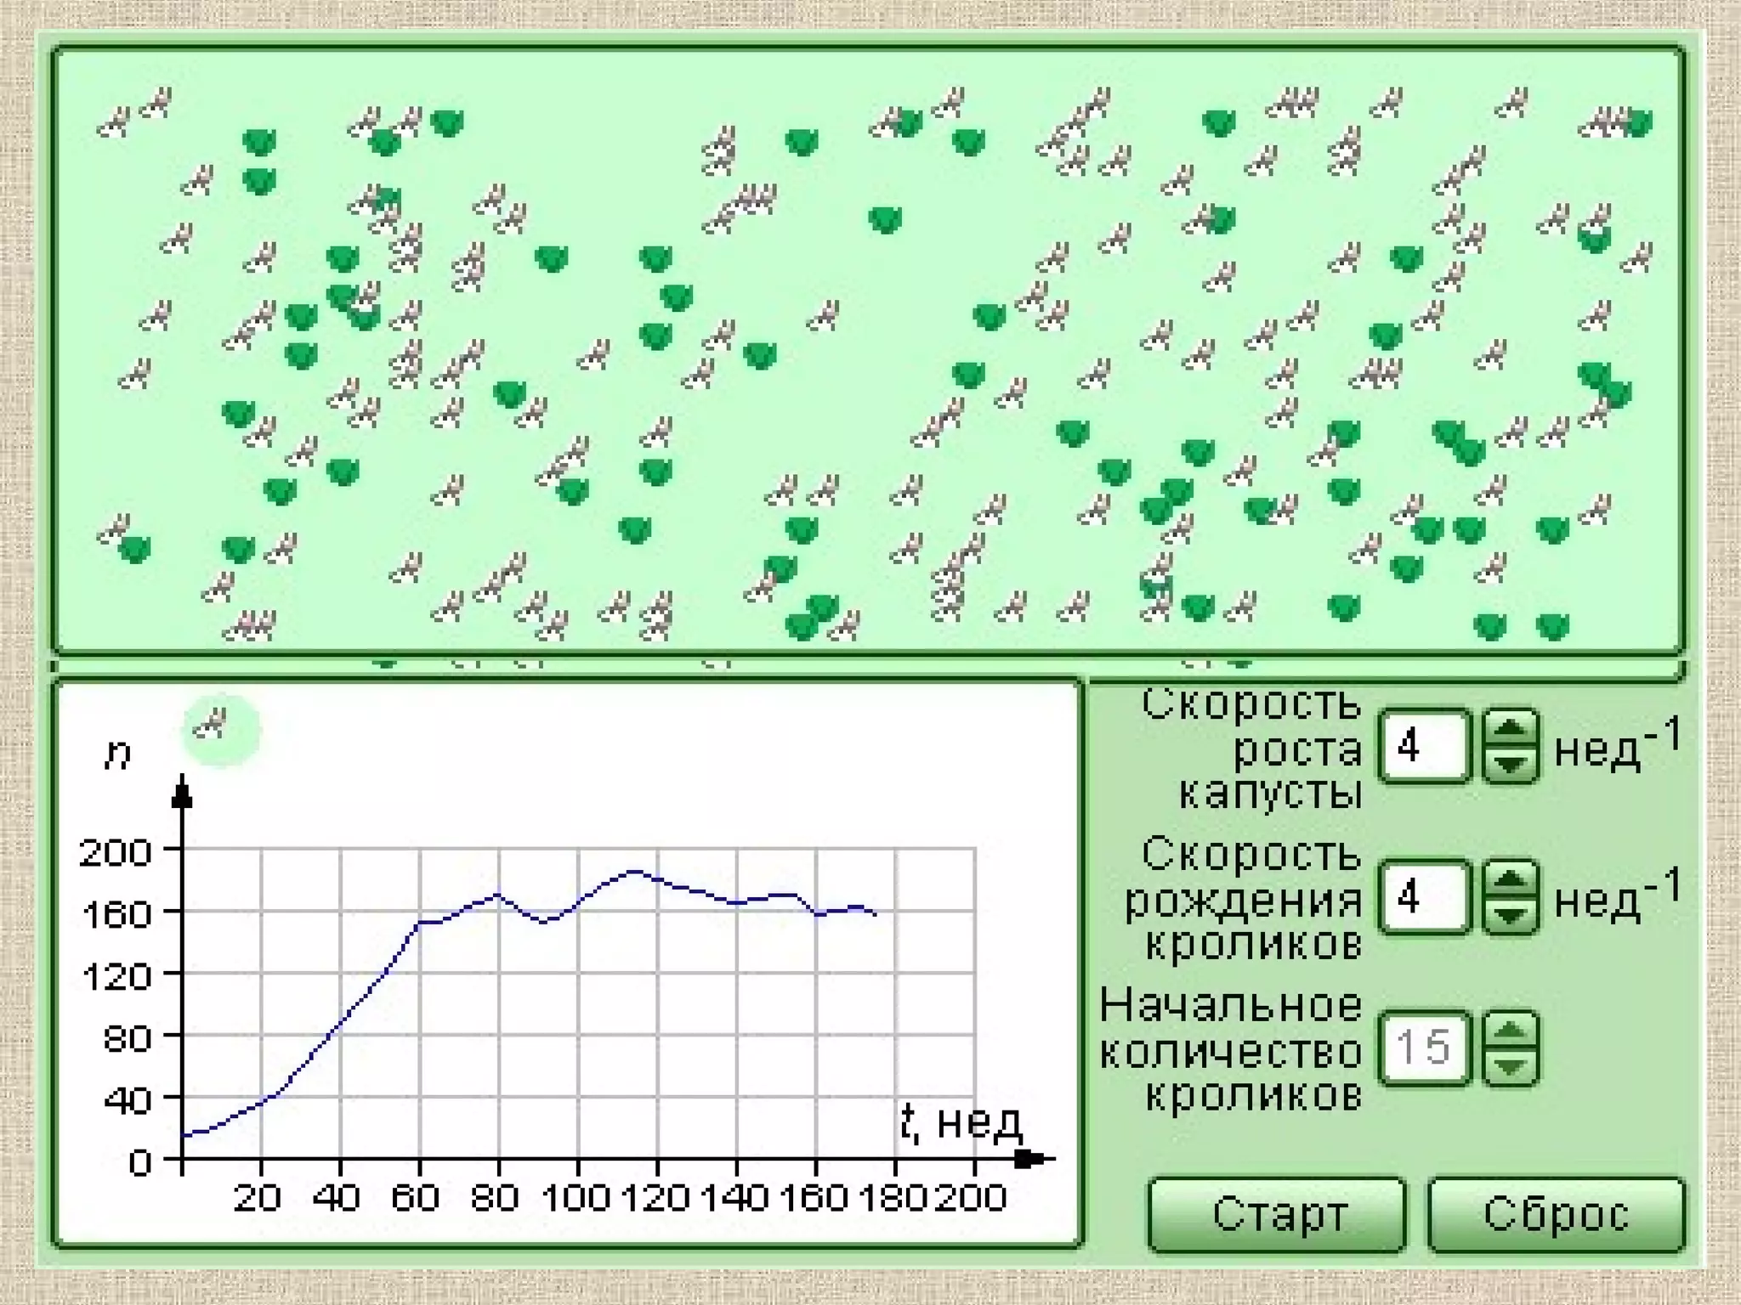This screenshot has width=1741, height=1305.
Task: Click the curve's highest peak on the graph
Action: tap(634, 871)
